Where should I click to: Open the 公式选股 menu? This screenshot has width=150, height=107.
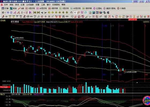(x=30, y=5)
